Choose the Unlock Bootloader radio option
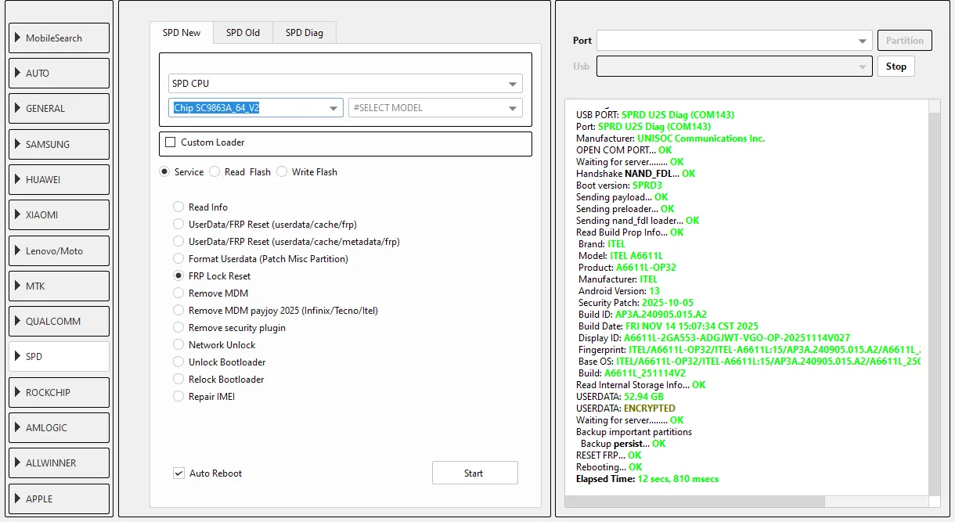Screen dimensions: 955x522 coord(178,362)
